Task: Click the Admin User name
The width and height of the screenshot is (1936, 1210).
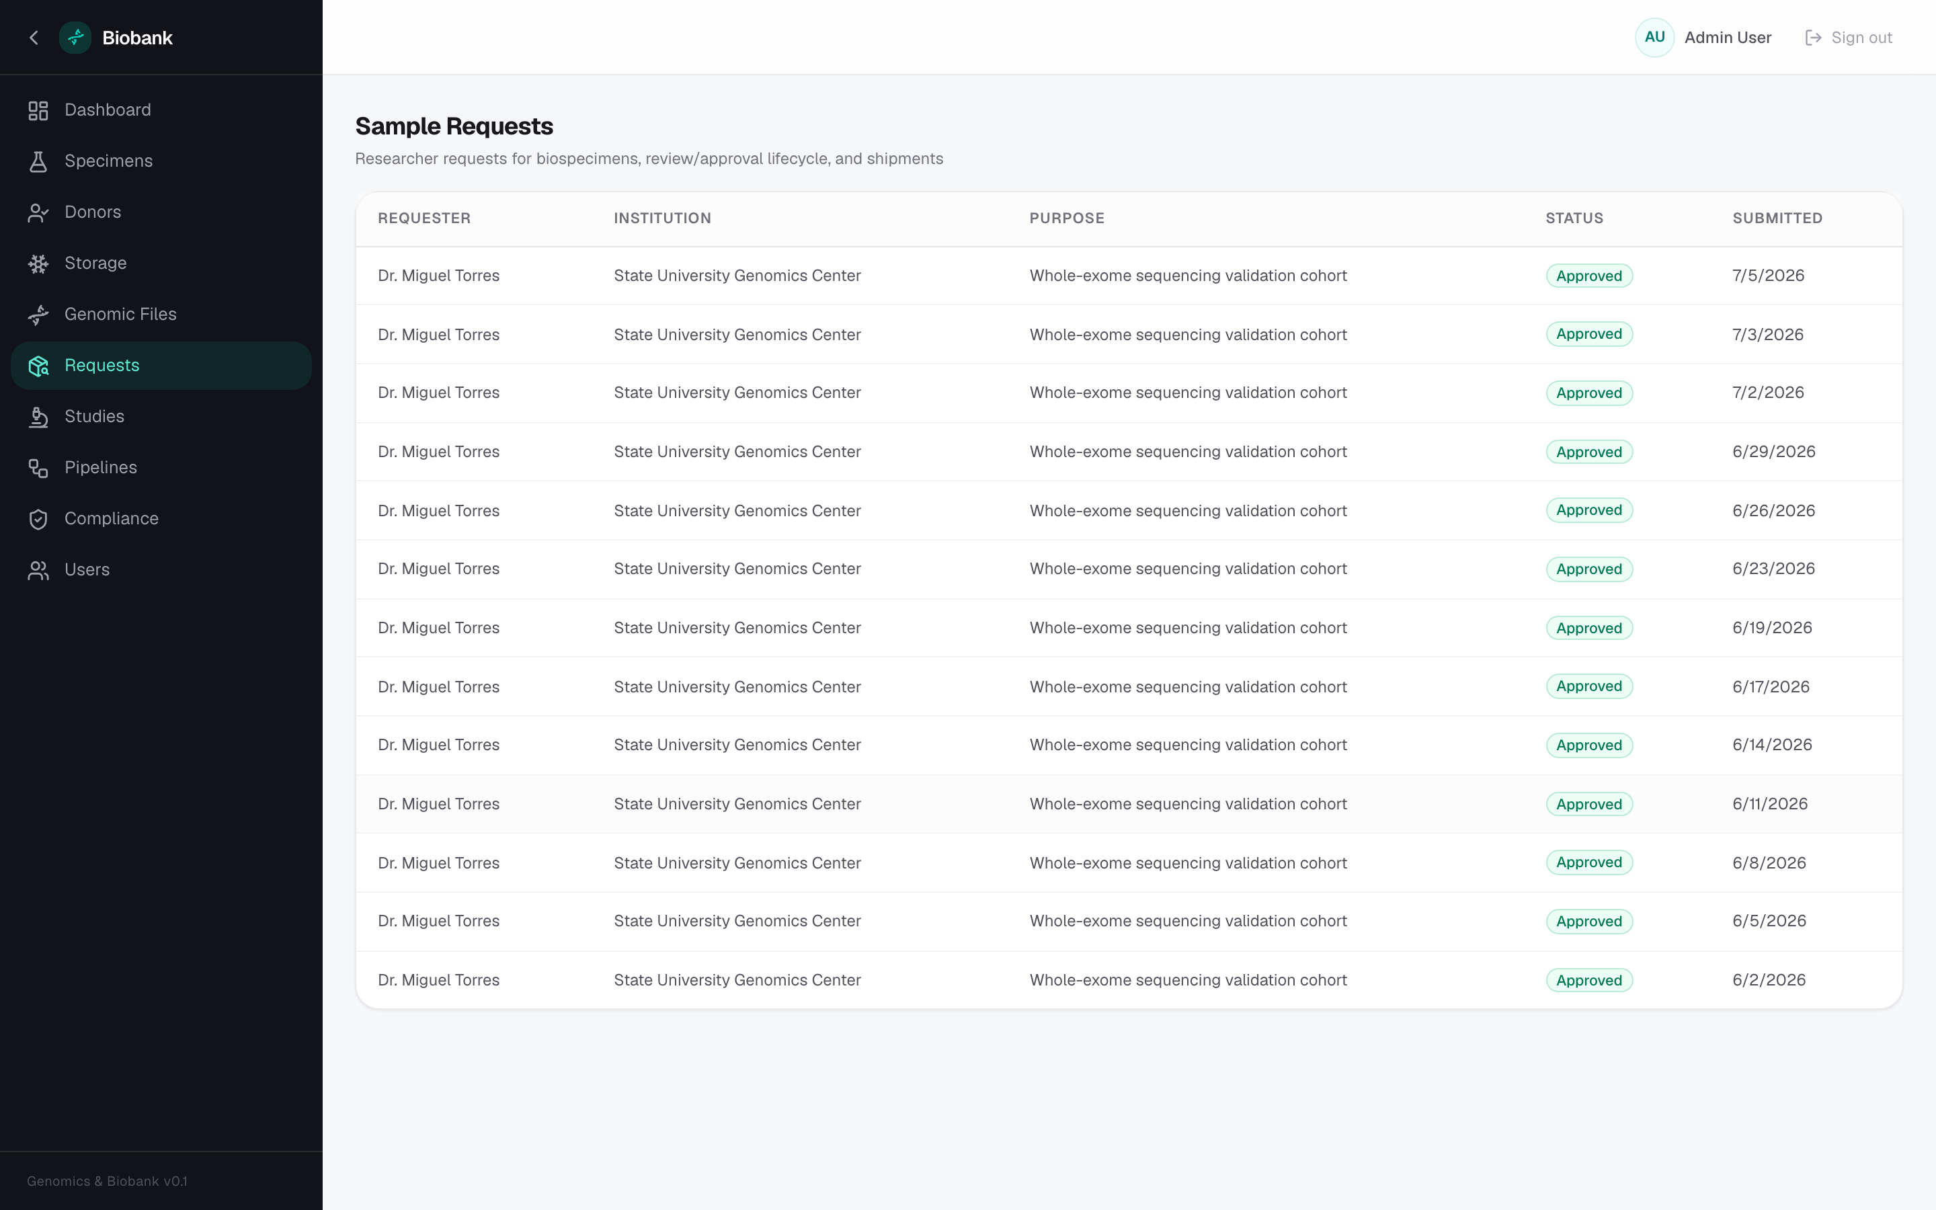Action: [1727, 38]
